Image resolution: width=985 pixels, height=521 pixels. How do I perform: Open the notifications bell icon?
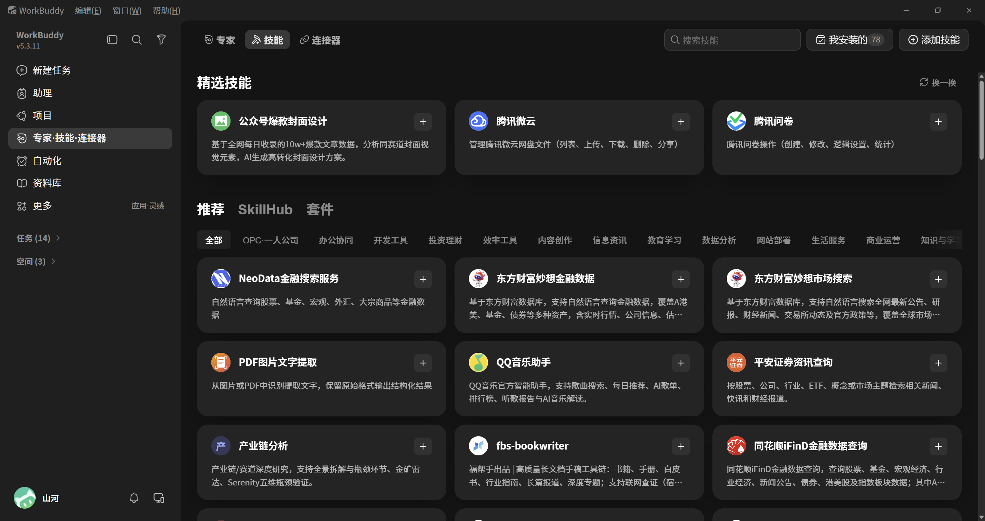pos(134,498)
